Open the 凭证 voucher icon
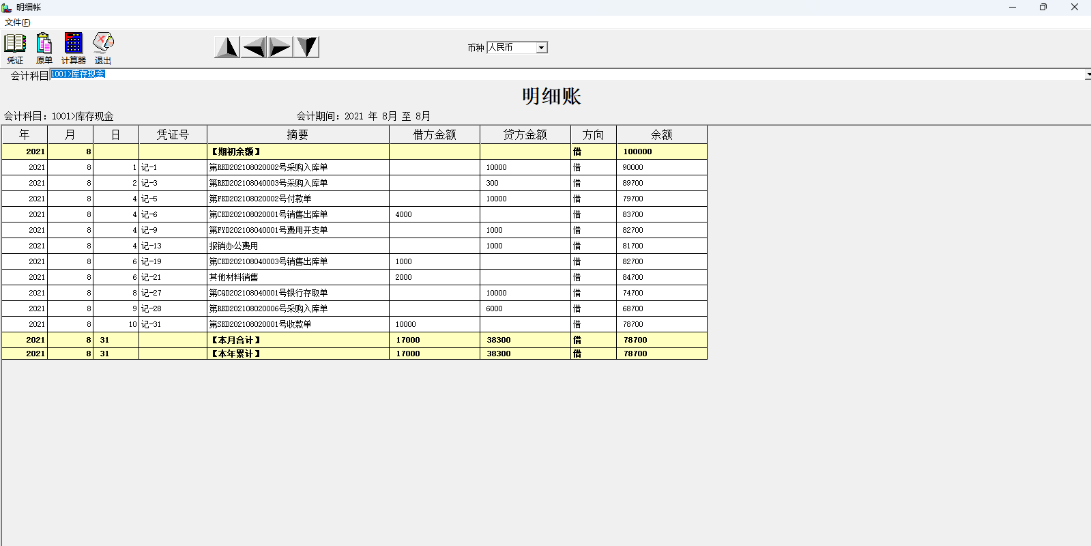The width and height of the screenshot is (1091, 546). (x=15, y=48)
